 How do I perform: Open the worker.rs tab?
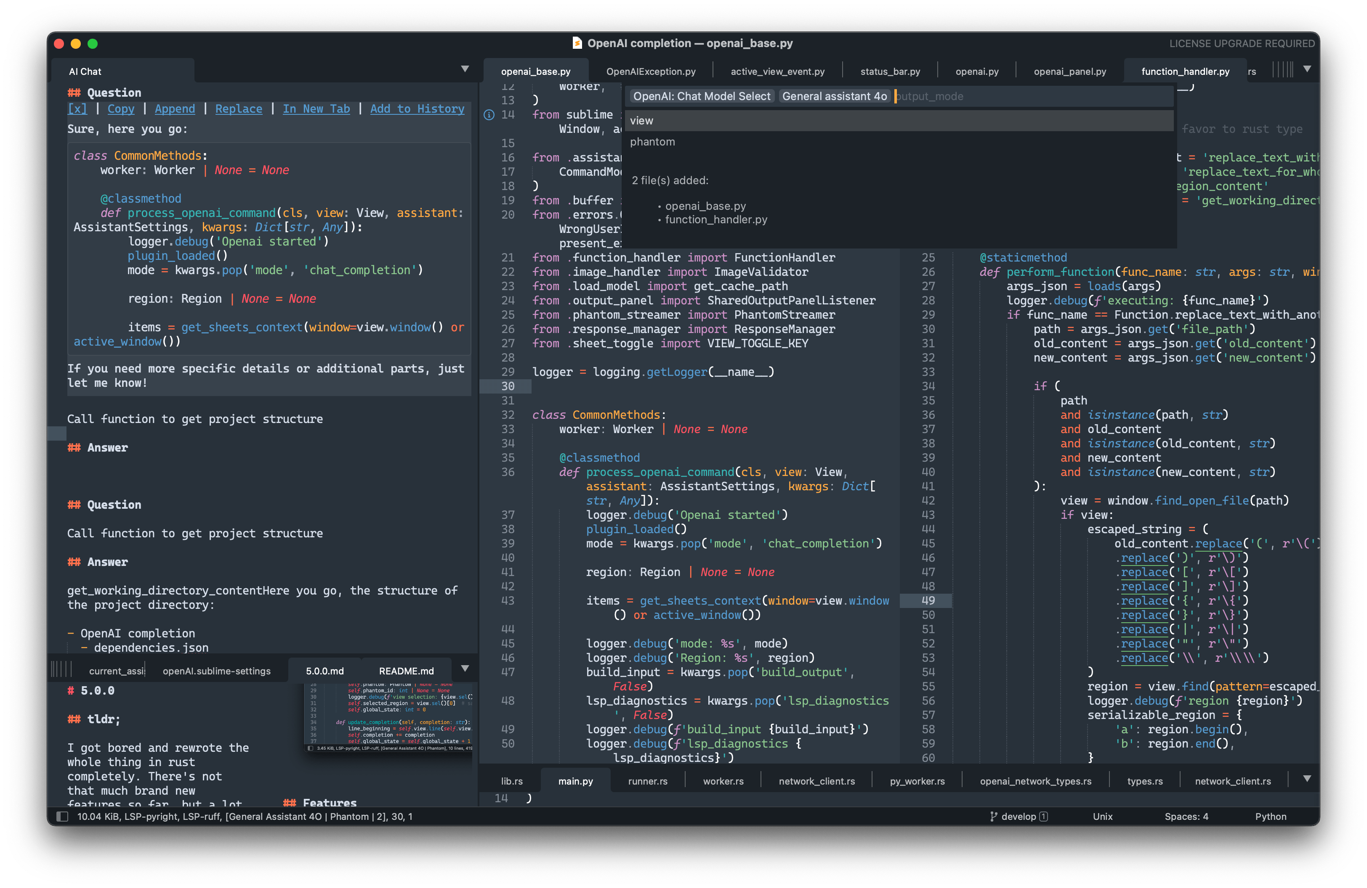[723, 781]
